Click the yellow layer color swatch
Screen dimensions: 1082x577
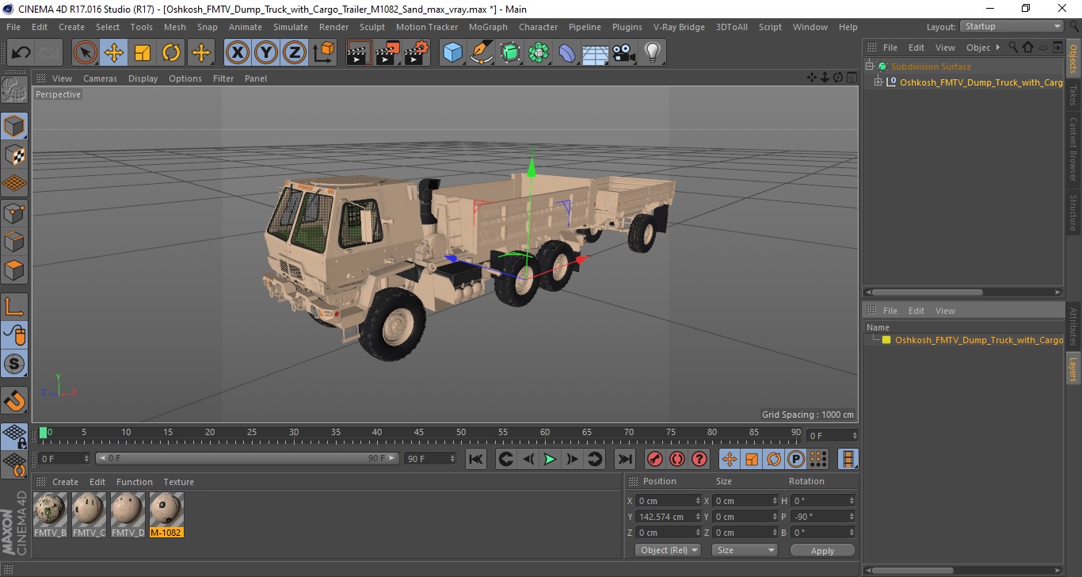point(886,340)
